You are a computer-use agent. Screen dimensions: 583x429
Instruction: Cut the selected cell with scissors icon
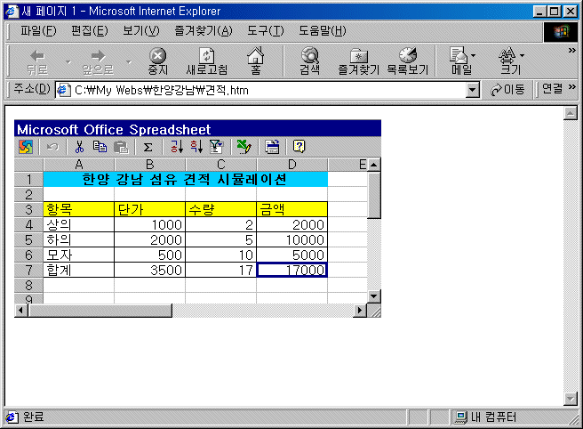pyautogui.click(x=79, y=147)
